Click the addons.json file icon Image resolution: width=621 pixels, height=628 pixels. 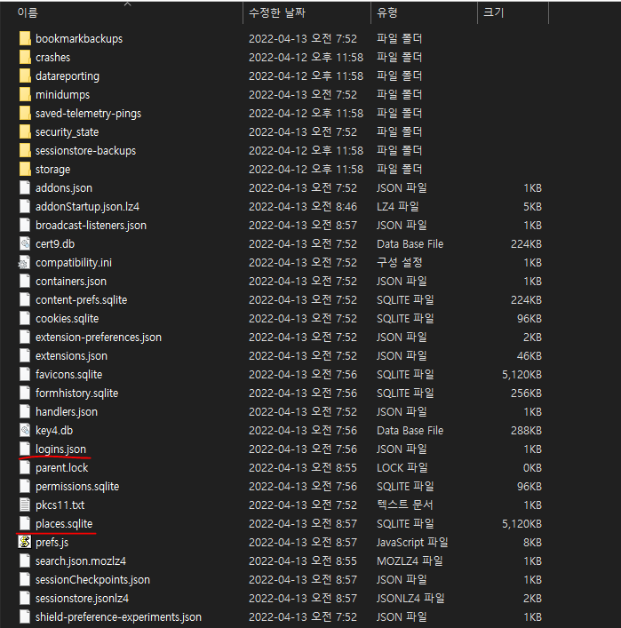25,187
